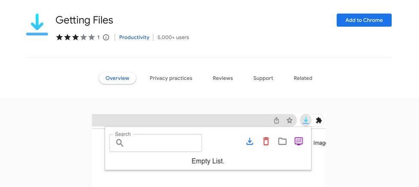Go to the Support tab
Viewport: 419px width, 187px height.
click(263, 78)
